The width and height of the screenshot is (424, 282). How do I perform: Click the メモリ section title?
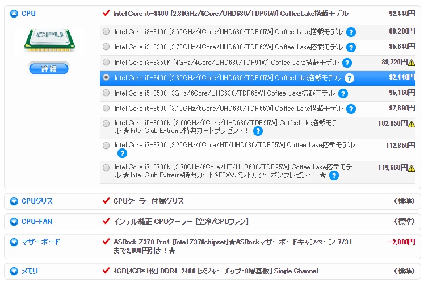pos(30,271)
